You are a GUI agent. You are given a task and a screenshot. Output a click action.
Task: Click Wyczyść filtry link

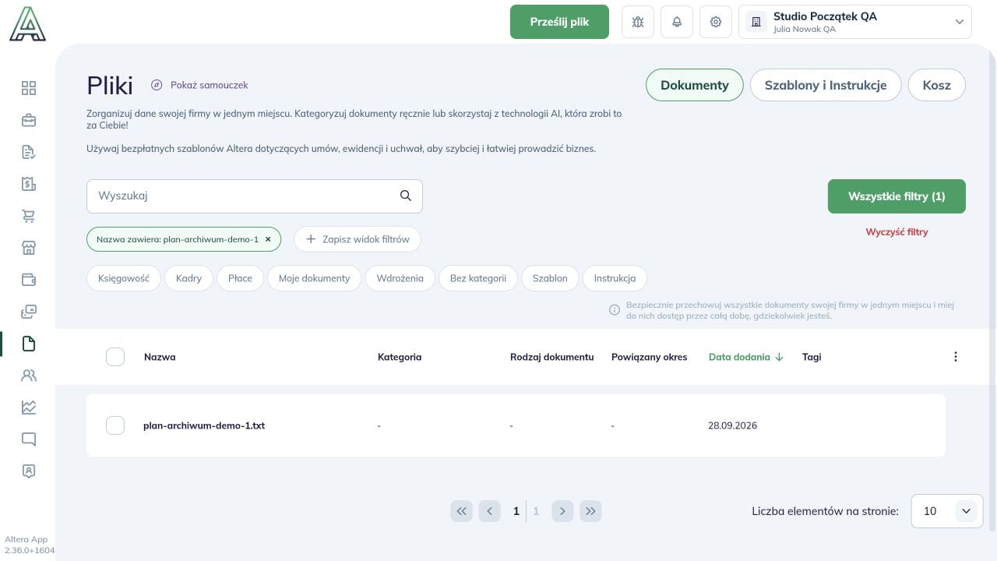click(x=897, y=232)
